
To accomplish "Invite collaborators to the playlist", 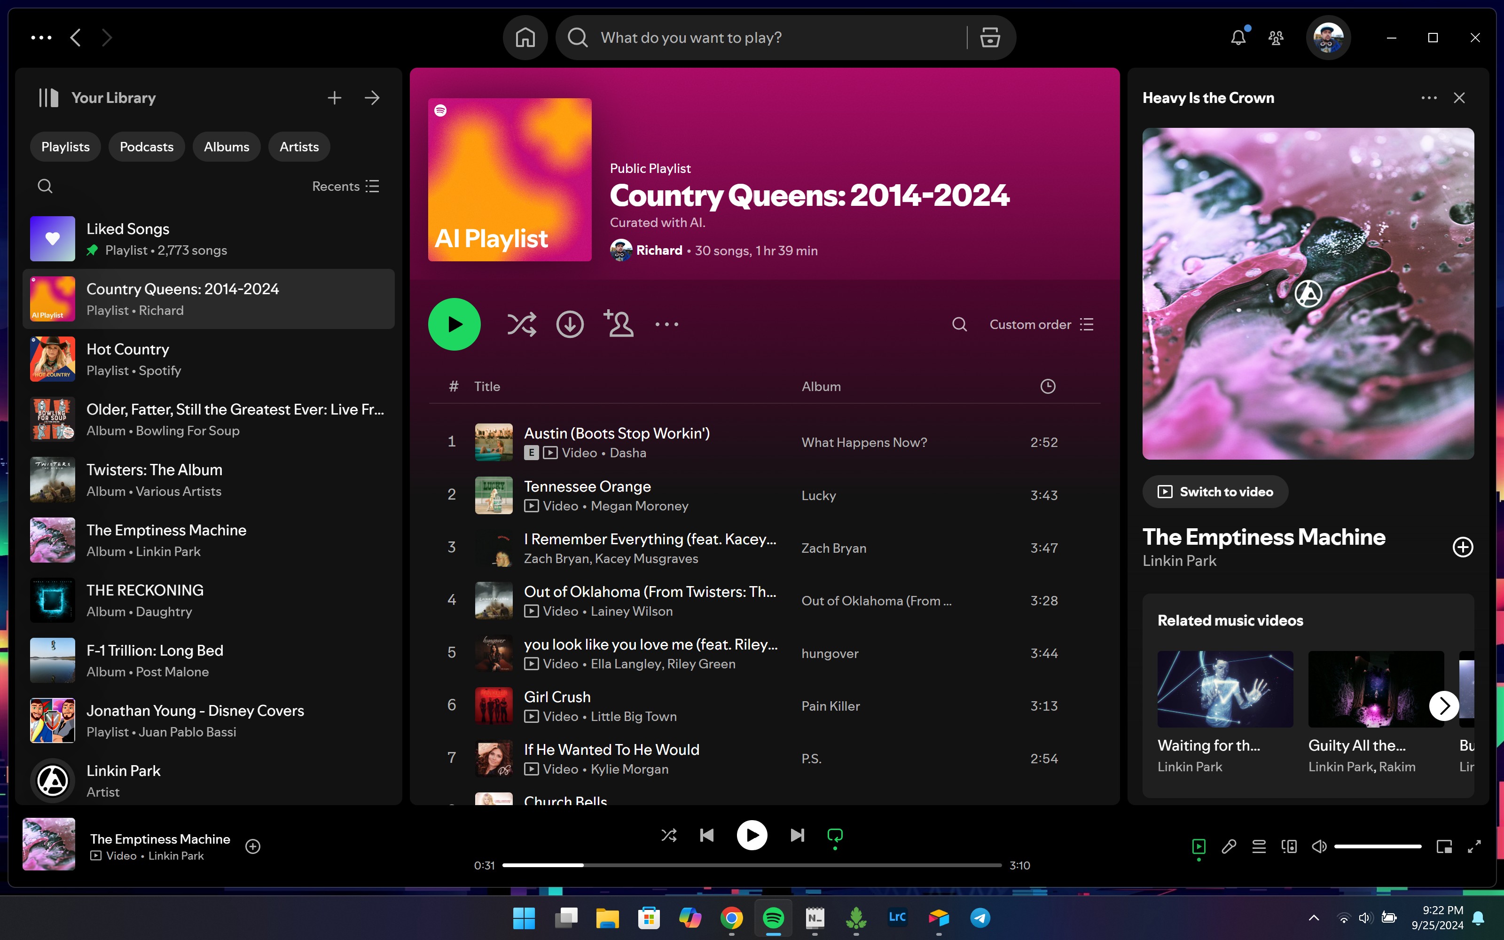I will pos(619,323).
